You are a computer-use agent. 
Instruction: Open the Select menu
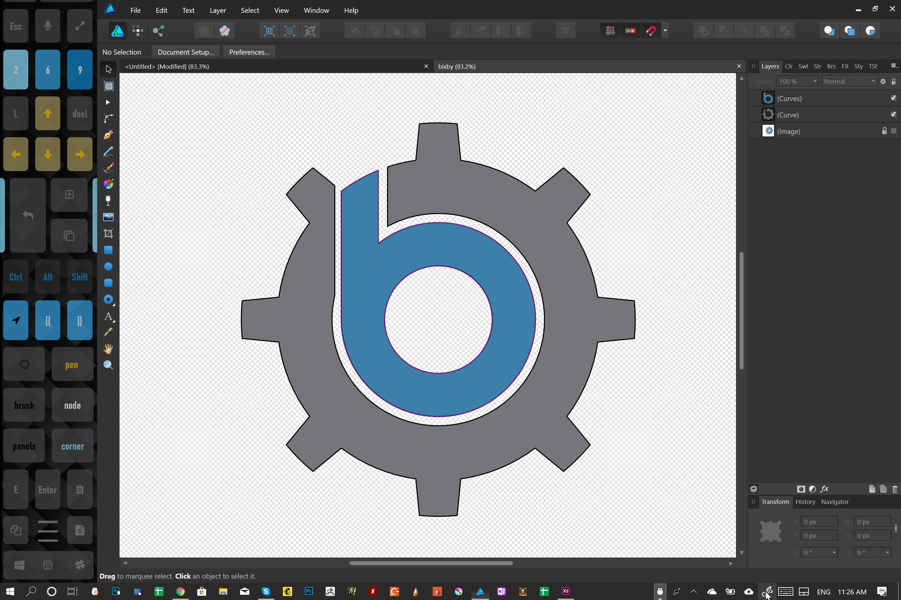250,10
